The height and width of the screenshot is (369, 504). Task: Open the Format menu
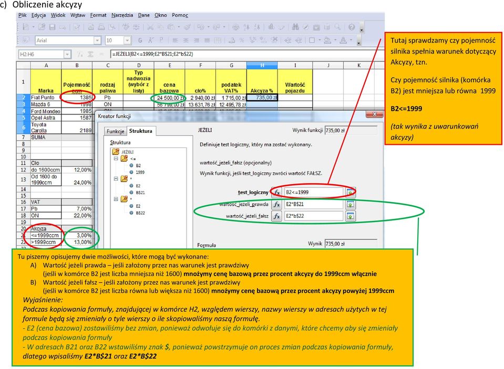pyautogui.click(x=98, y=15)
